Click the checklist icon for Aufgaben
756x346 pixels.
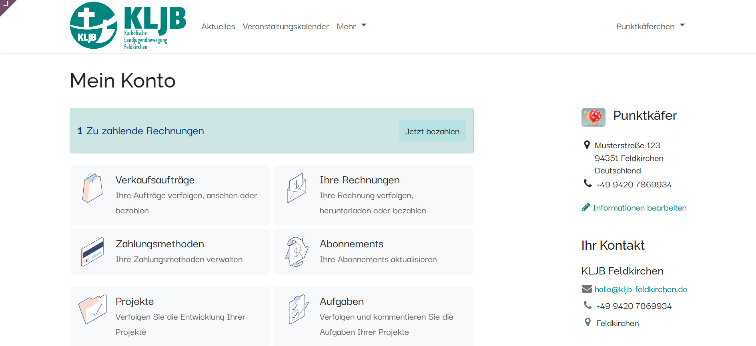298,309
